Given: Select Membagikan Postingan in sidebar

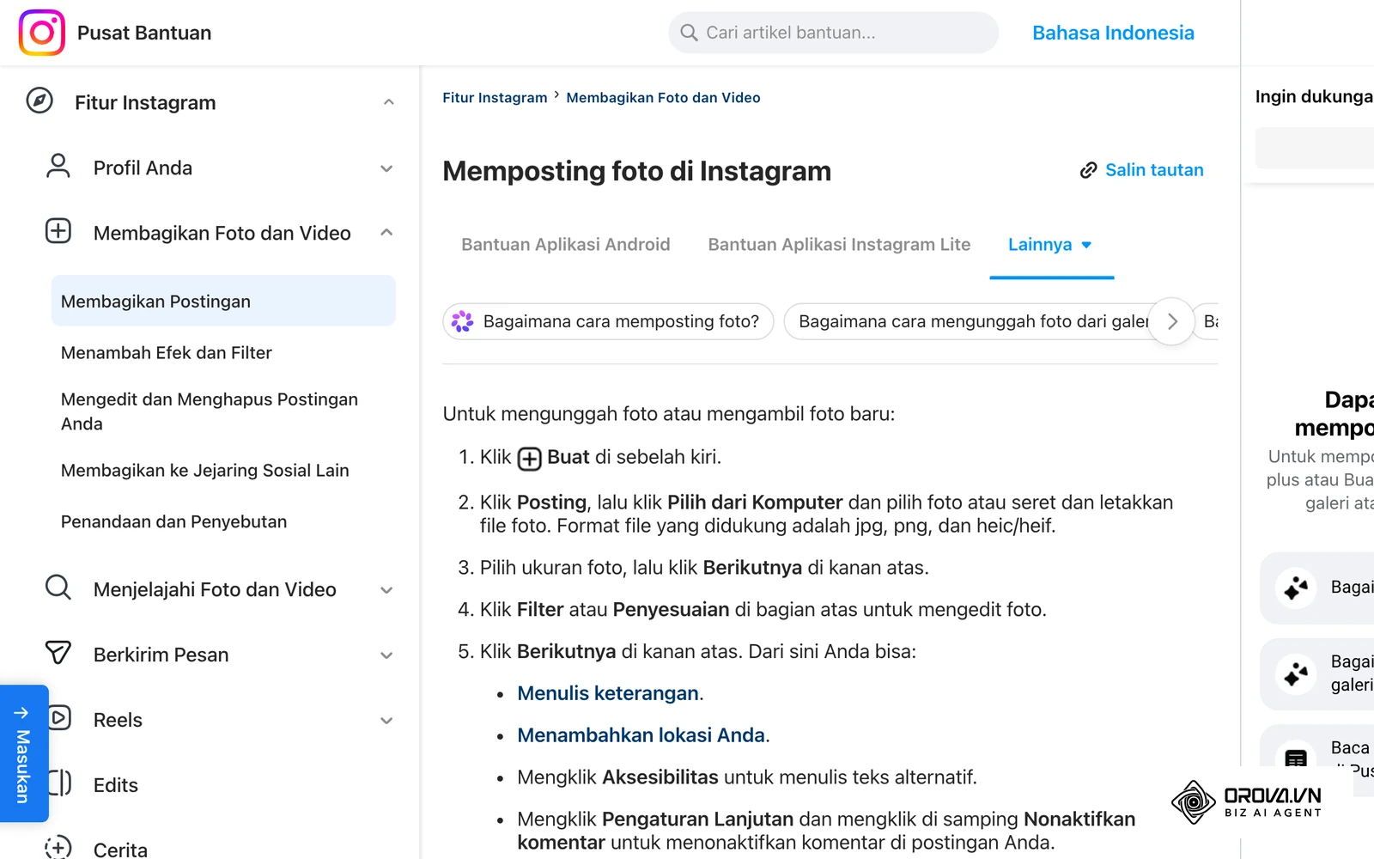Looking at the screenshot, I should [223, 301].
